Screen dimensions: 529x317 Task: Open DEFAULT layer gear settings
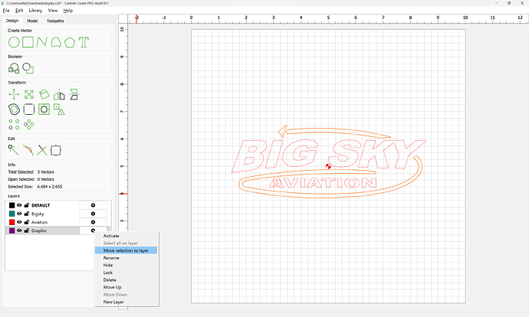click(x=93, y=205)
